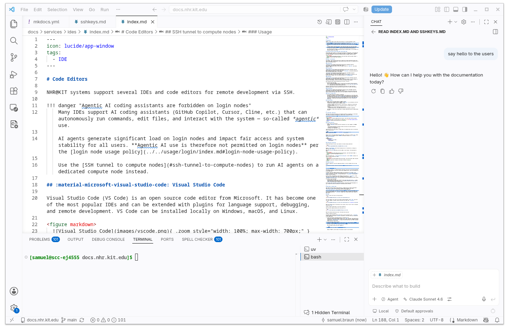Click the Copilot status icon in status bar
The image size is (509, 335).
(x=486, y=320)
